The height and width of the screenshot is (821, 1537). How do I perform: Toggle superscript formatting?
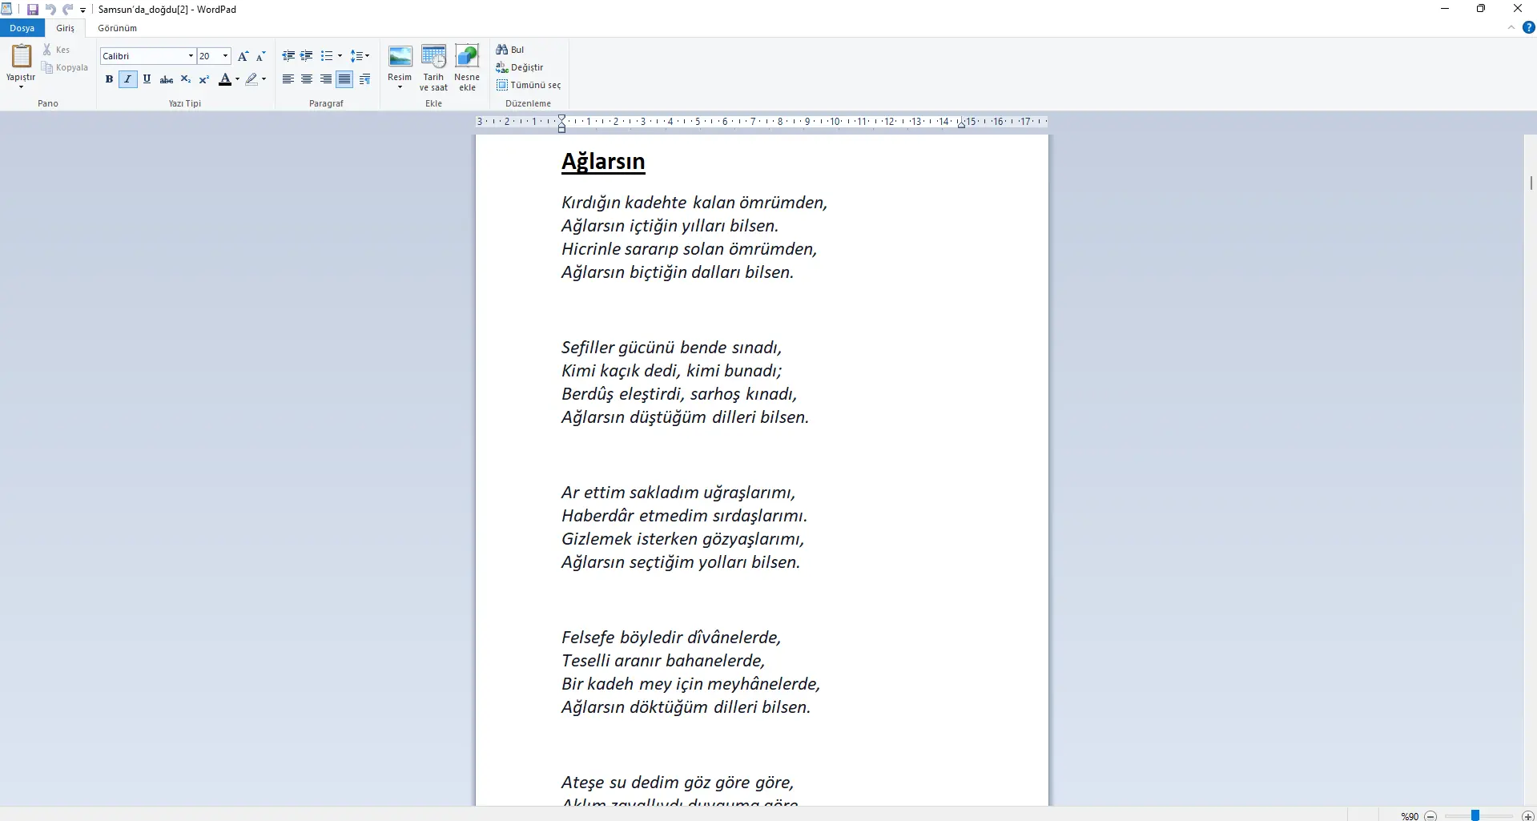(x=204, y=79)
